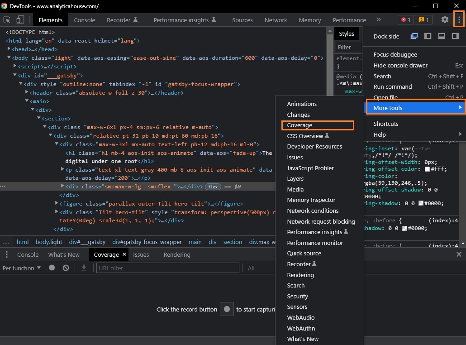
Task: Expand the figure parallax-outer node
Action: pos(57,203)
